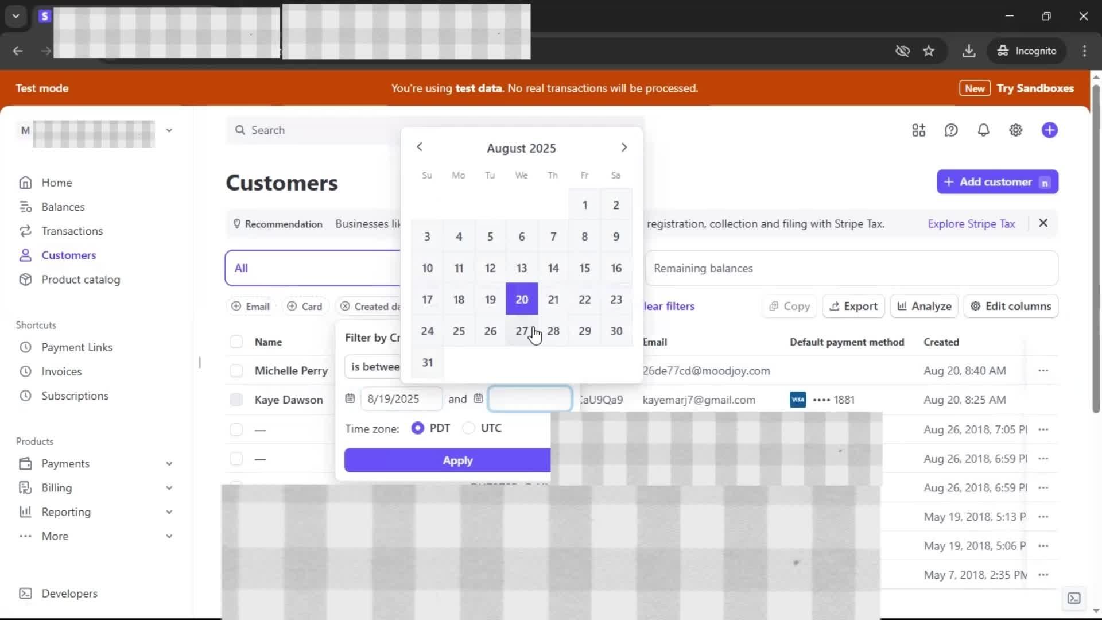Screen dimensions: 1102x620
Task: Check the Michelle Perry row checkbox
Action: tap(236, 371)
